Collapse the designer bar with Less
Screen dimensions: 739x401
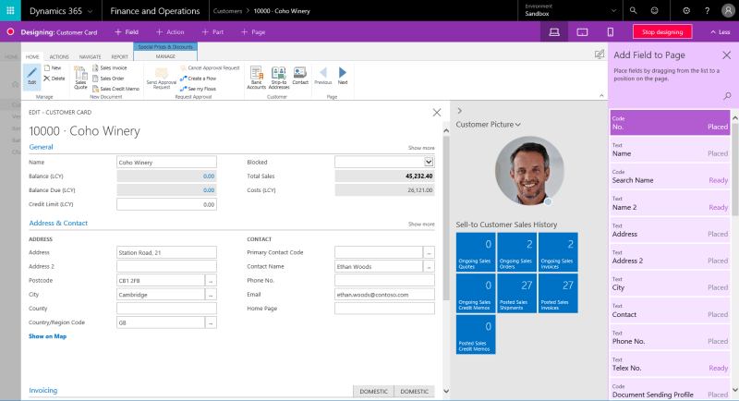[x=721, y=32]
